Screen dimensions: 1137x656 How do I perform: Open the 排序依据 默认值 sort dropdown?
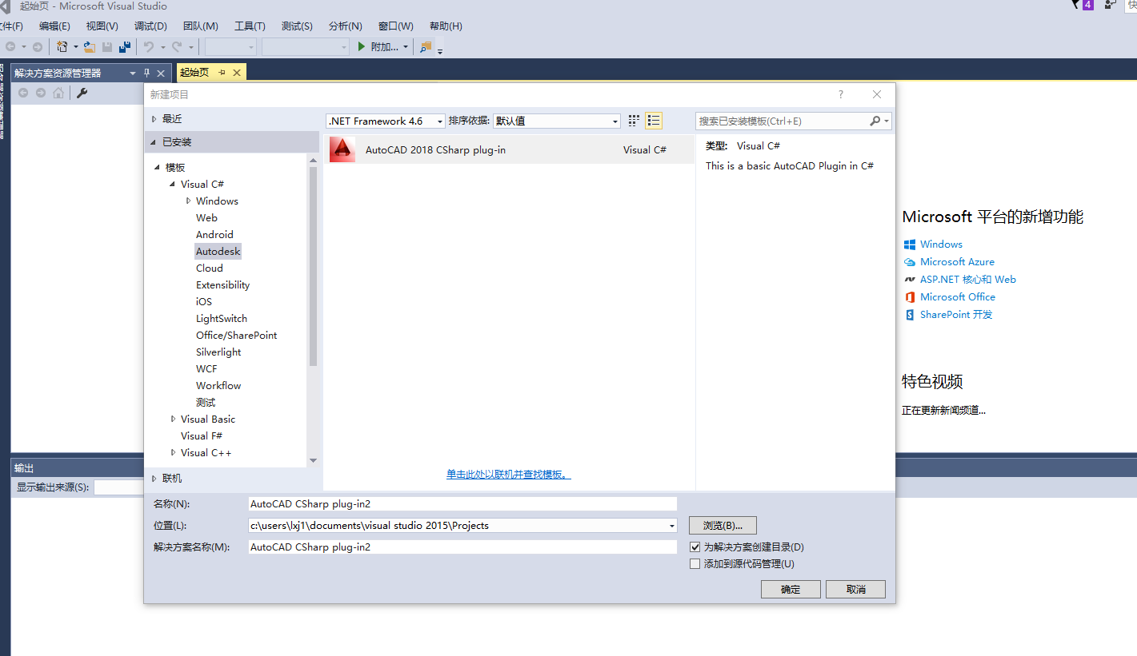[556, 121]
